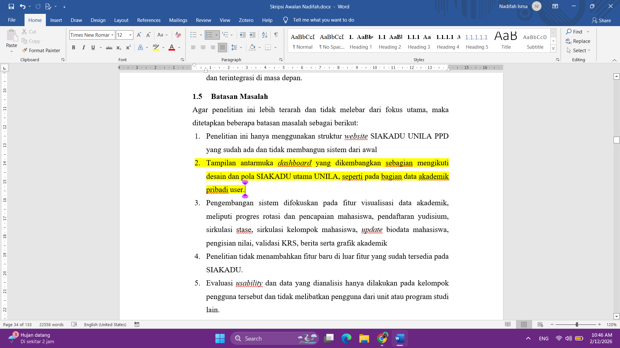Apply strikethrough to text
The image size is (620, 348).
[x=109, y=48]
